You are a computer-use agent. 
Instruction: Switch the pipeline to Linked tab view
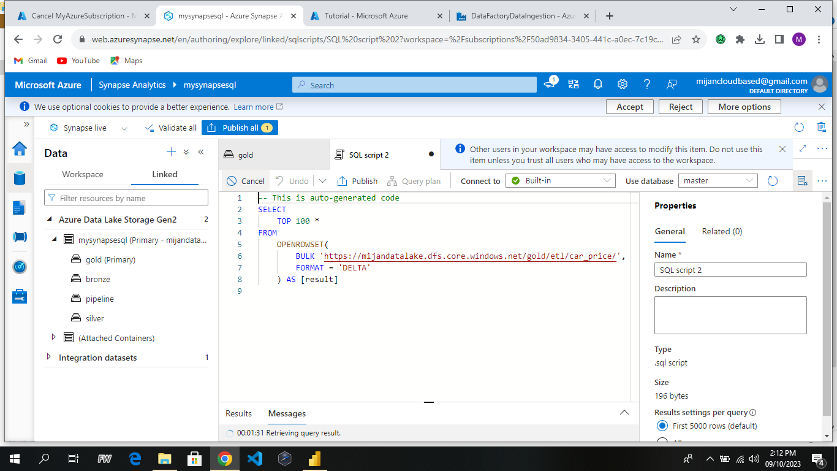(164, 174)
